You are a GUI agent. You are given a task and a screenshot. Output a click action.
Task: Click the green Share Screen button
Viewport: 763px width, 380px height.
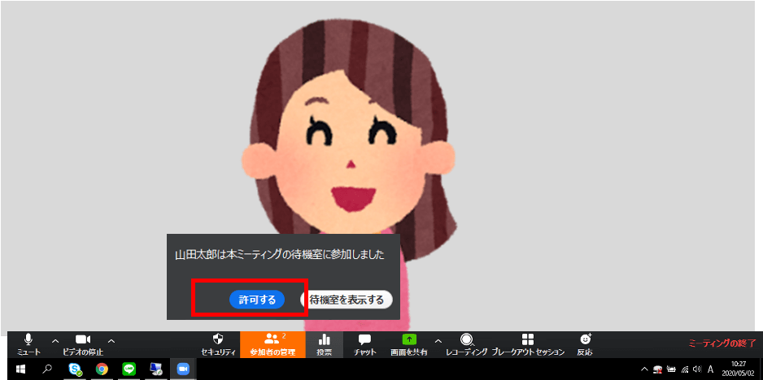click(x=411, y=343)
